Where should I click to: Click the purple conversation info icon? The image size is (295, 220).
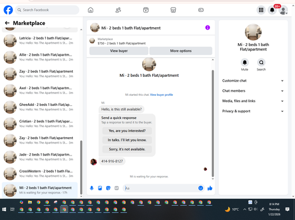[x=208, y=28]
